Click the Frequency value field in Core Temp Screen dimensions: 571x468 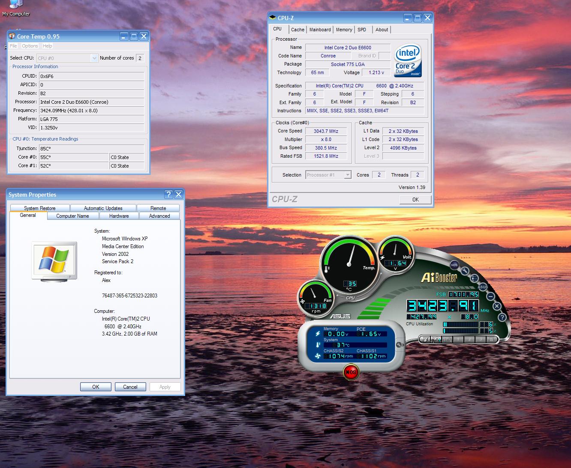[x=91, y=111]
